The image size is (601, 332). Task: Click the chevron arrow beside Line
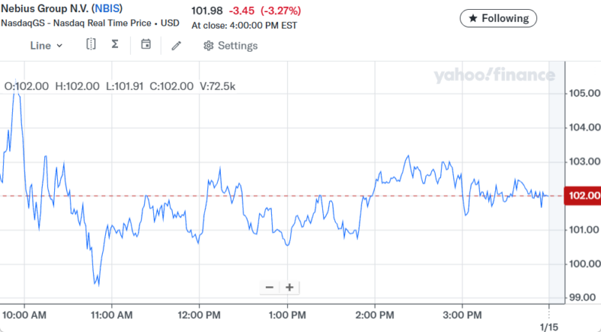coord(60,46)
